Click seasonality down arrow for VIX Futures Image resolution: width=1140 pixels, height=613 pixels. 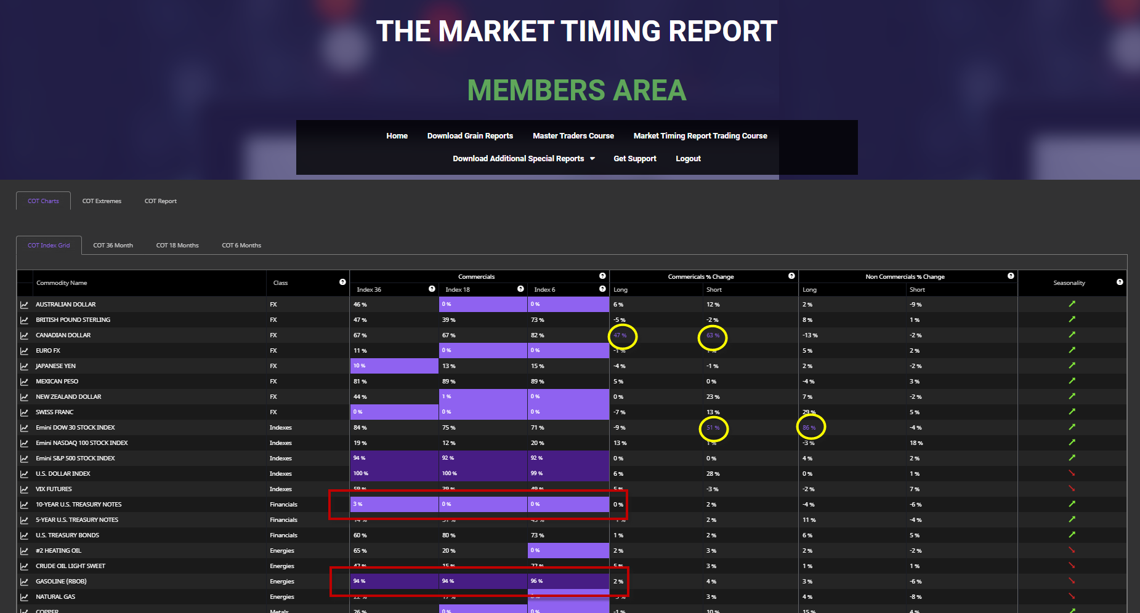pos(1072,489)
